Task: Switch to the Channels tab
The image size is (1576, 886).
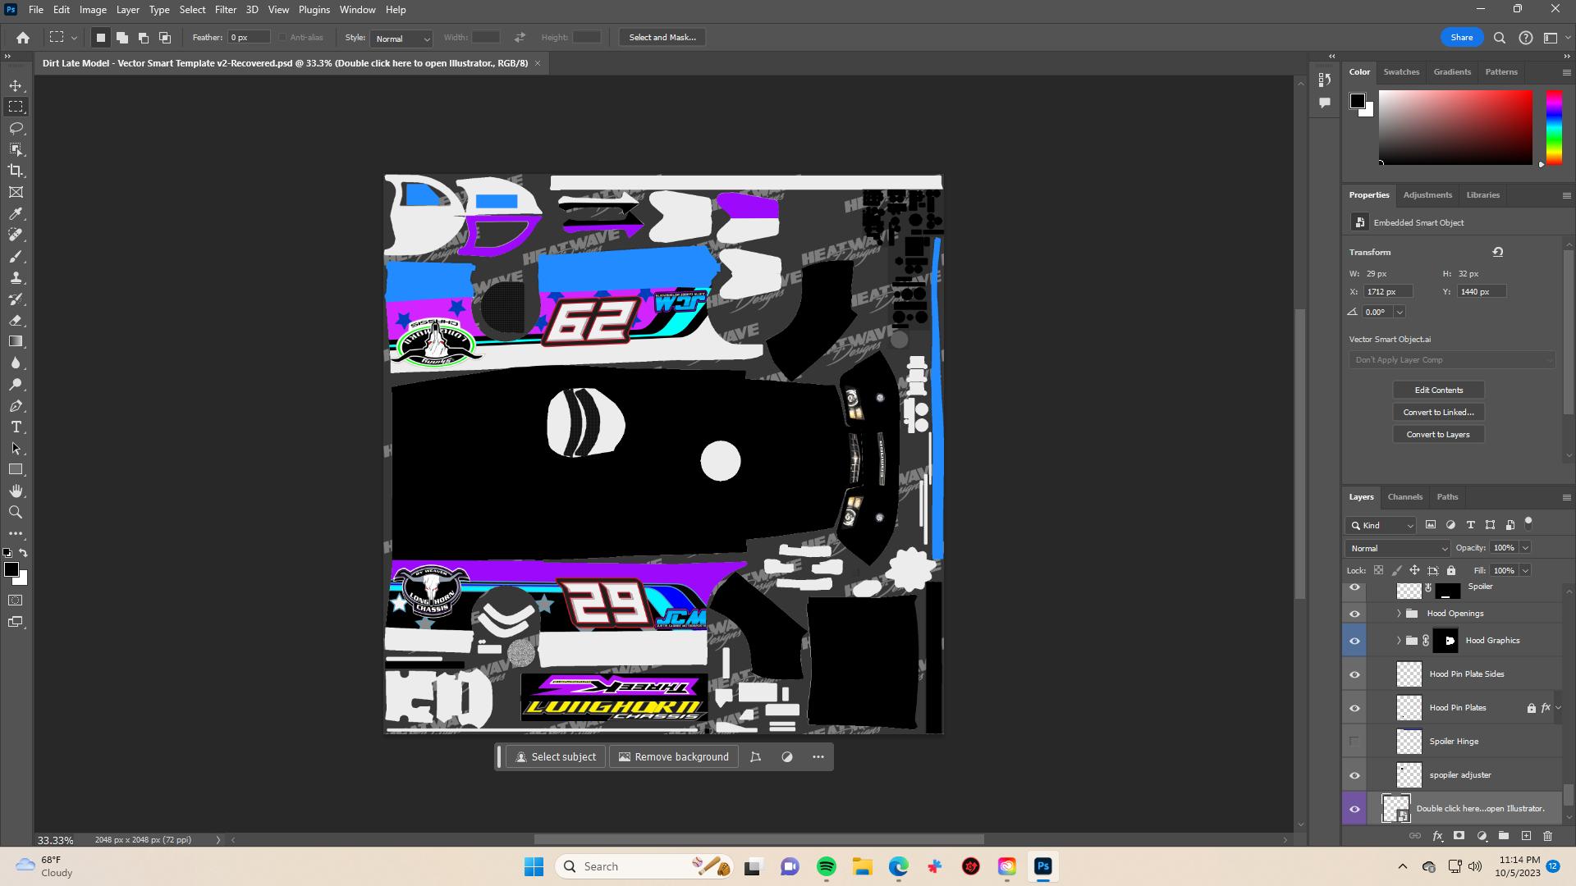Action: pyautogui.click(x=1404, y=497)
